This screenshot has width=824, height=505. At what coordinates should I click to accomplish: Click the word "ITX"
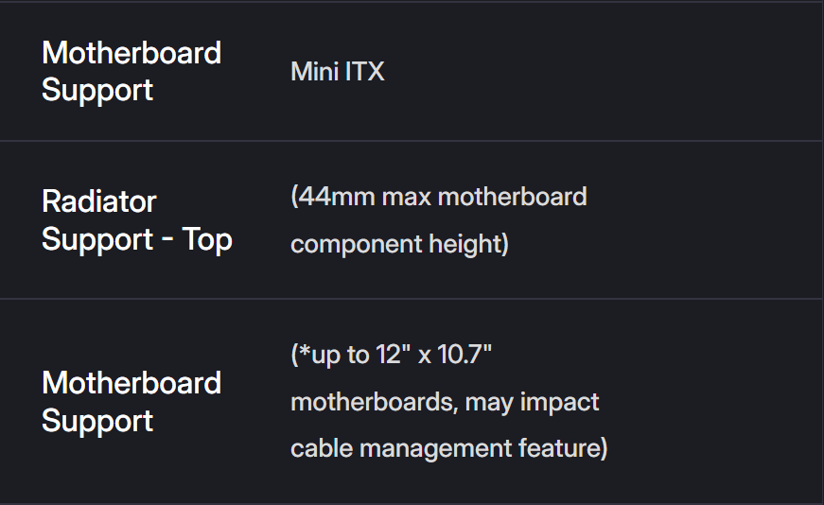(x=364, y=72)
